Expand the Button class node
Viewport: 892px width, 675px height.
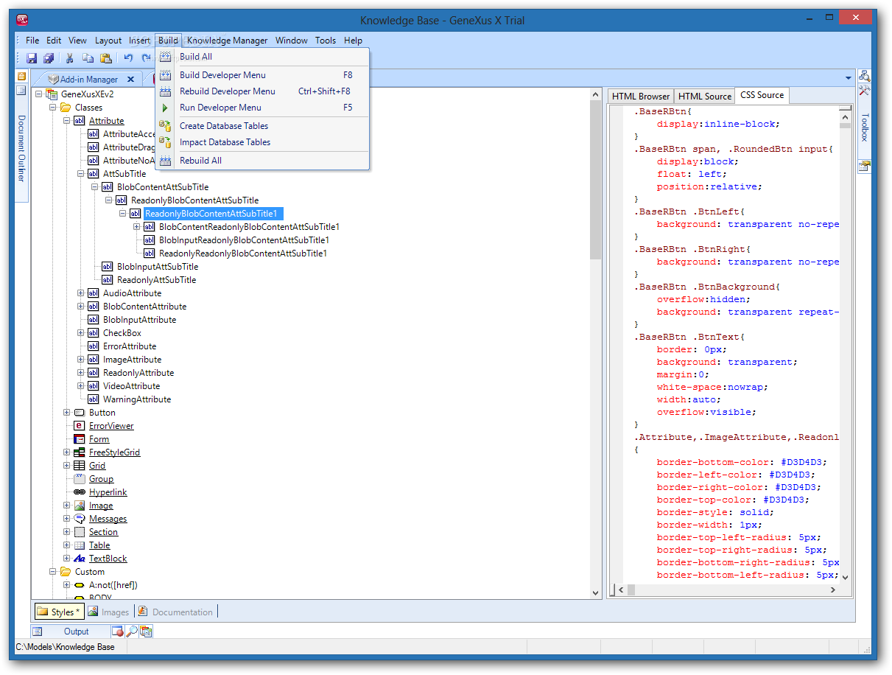[67, 413]
